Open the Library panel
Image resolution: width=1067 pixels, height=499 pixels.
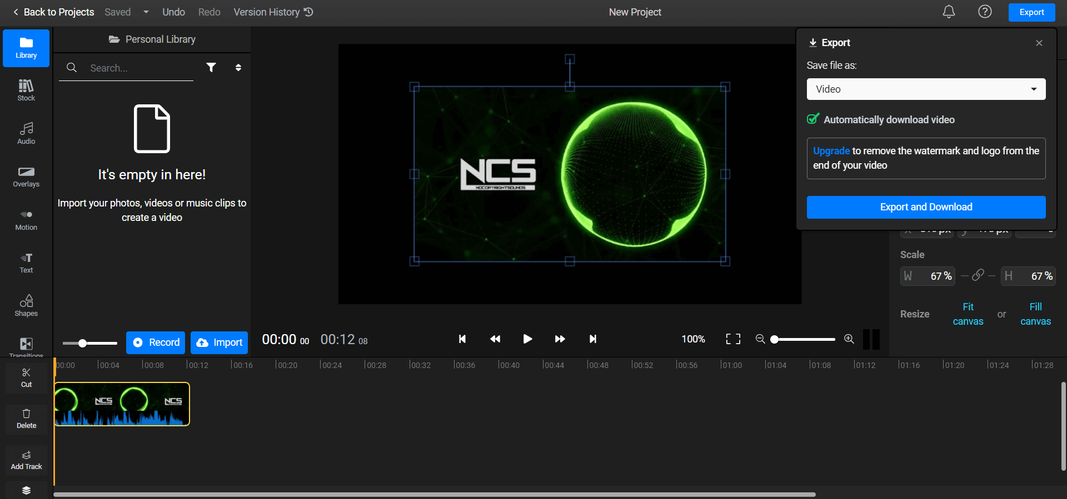tap(26, 48)
